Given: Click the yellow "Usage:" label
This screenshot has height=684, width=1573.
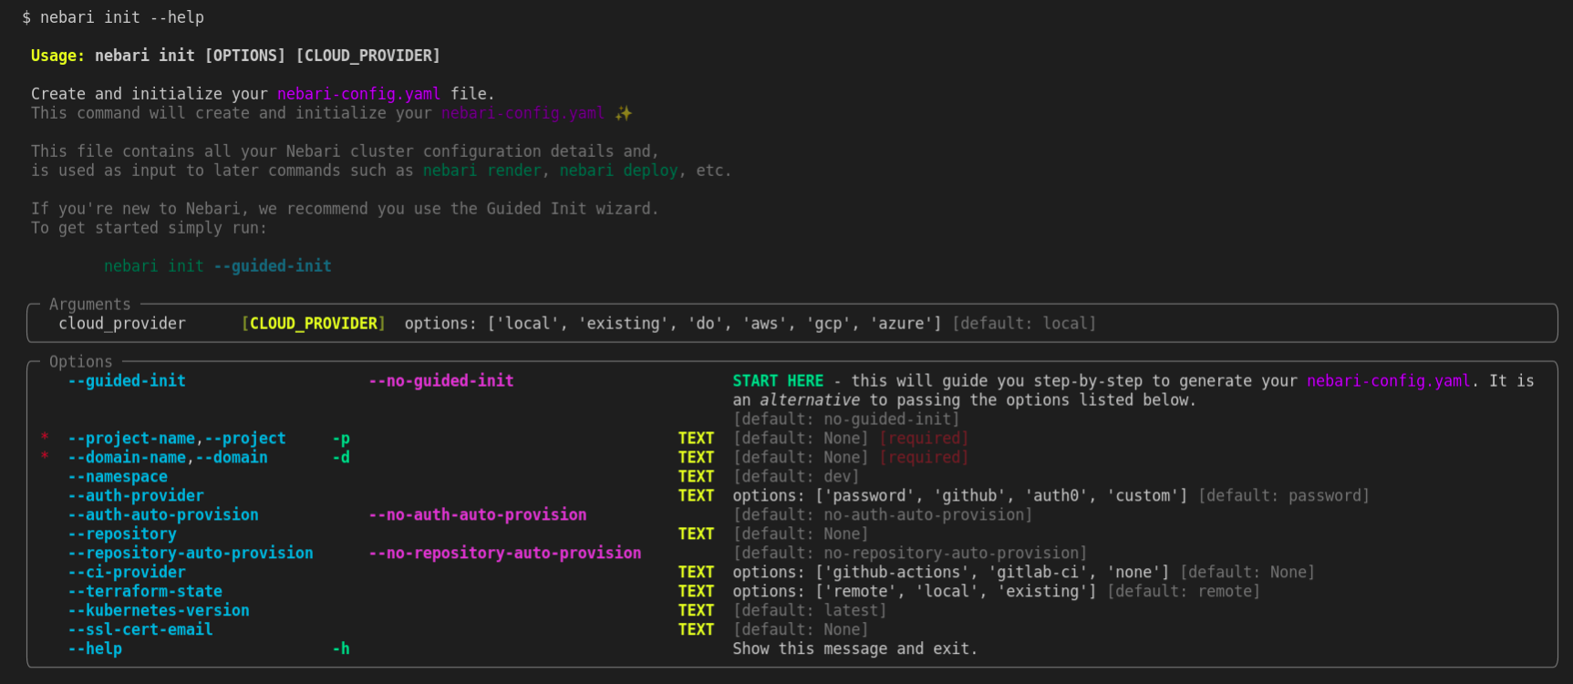Looking at the screenshot, I should pyautogui.click(x=57, y=56).
